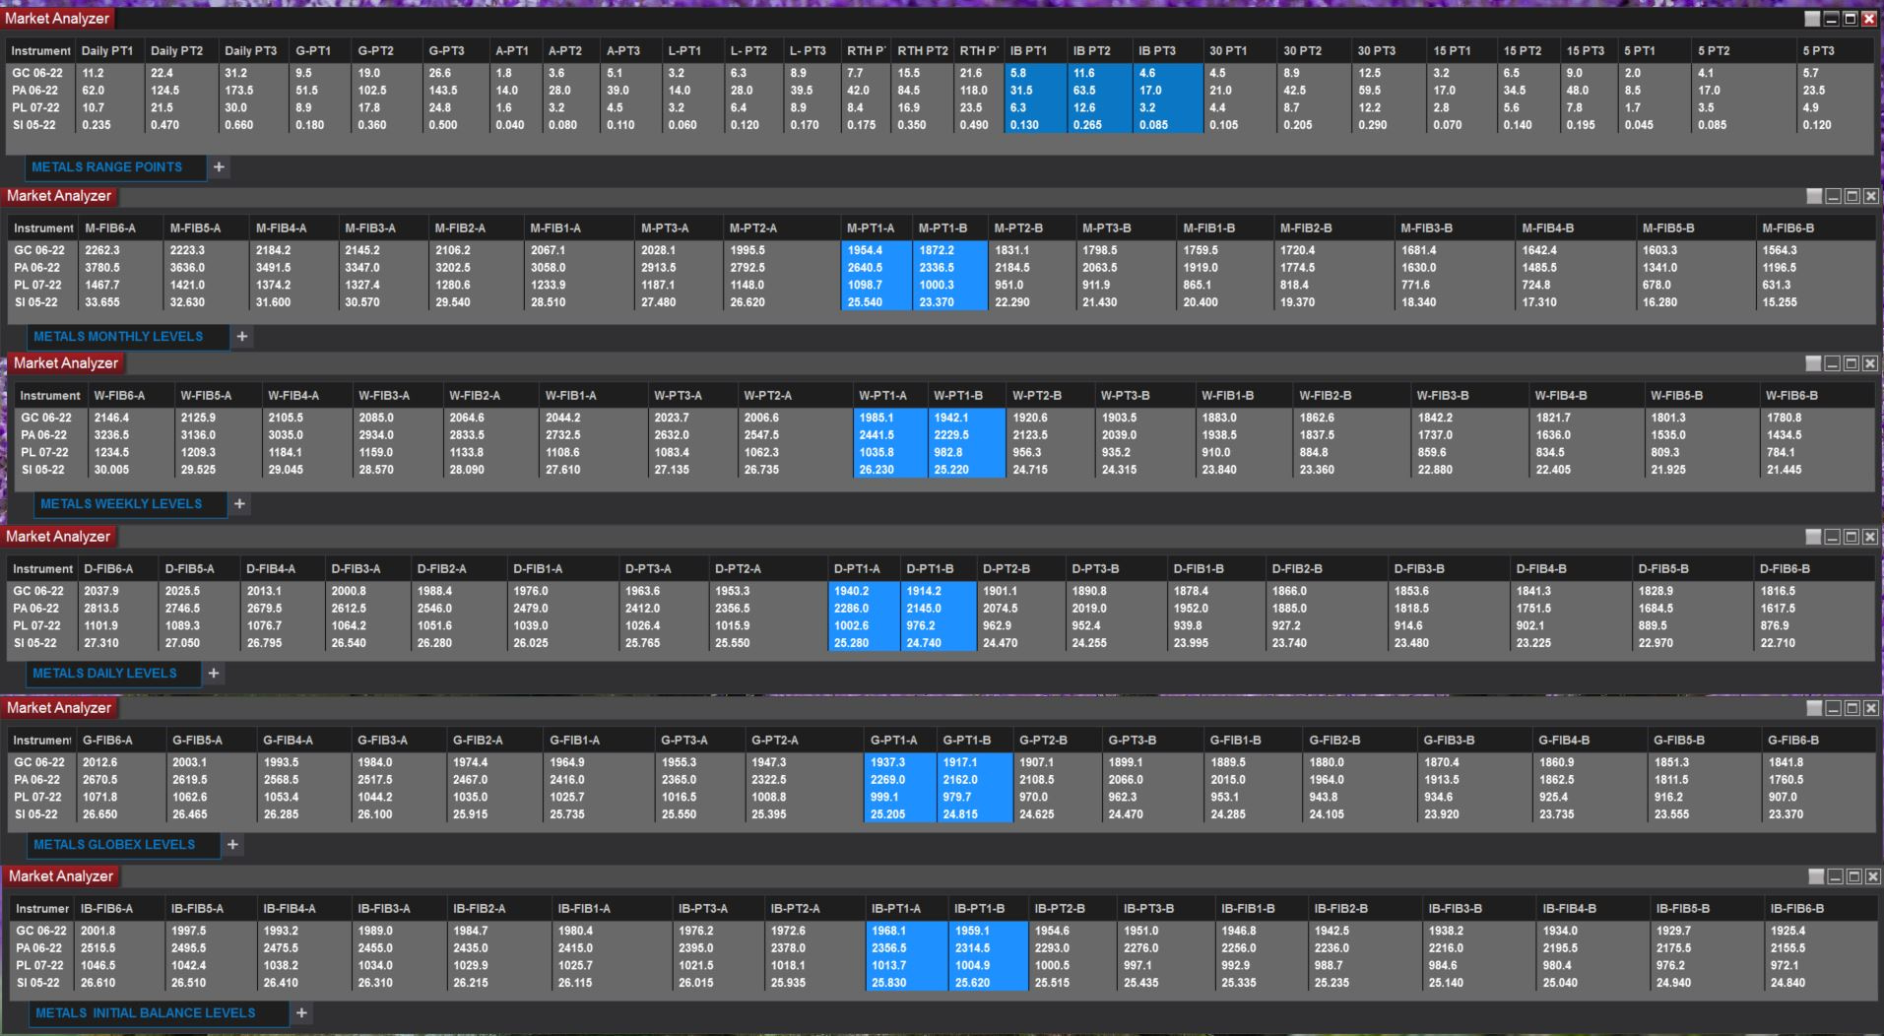
Task: Click square button left of minimize in Globex Levels window
Action: coord(1814,708)
